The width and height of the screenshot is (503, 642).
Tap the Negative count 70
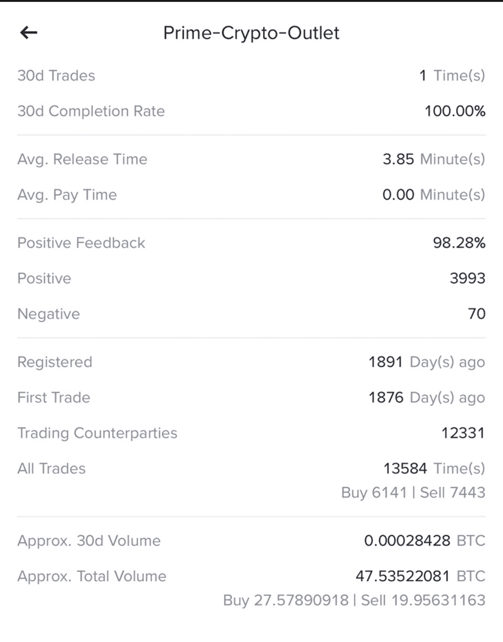coord(476,314)
